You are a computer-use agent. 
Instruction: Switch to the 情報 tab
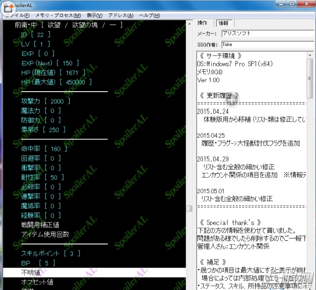223,23
